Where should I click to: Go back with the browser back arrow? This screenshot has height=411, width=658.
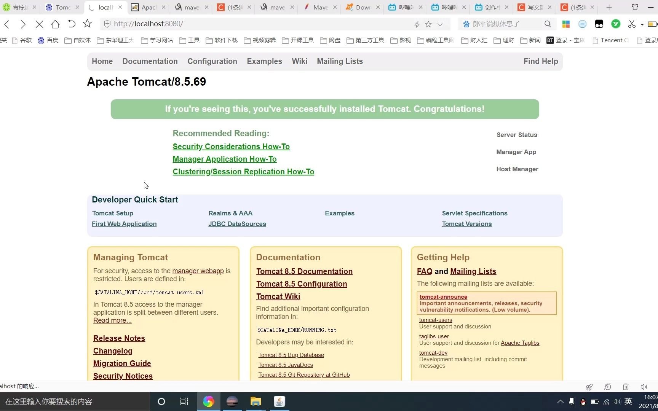[x=6, y=24]
